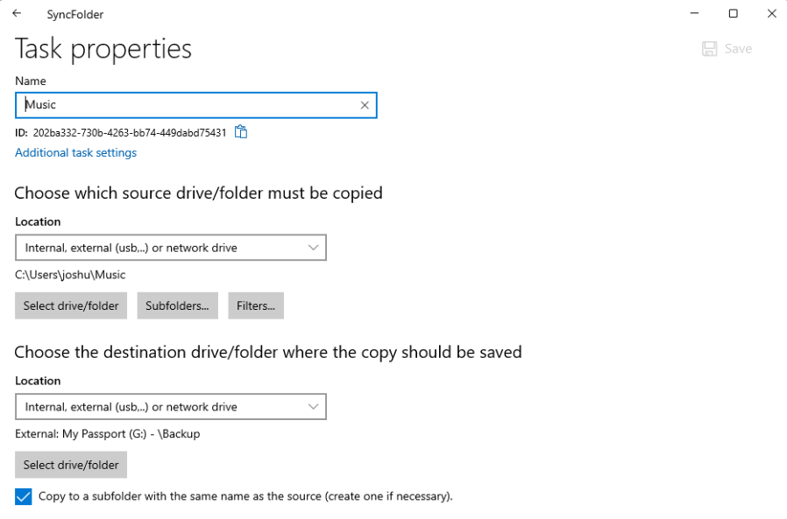This screenshot has height=519, width=787.
Task: Expand the source Location dropdown
Action: pos(171,248)
